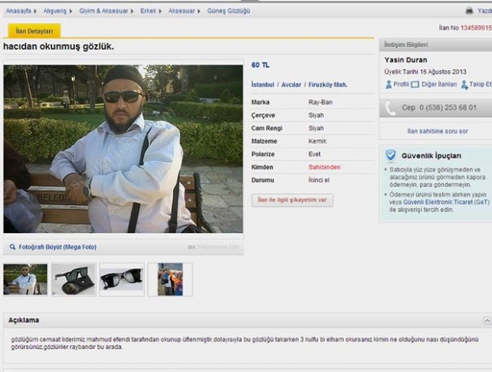Select the third thumbnail of black sunglasses
Screen dimensions: 492x372
click(122, 279)
